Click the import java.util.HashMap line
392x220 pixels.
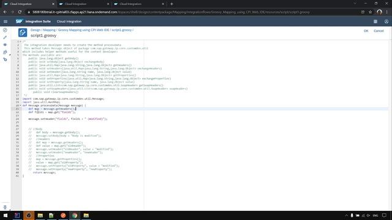(x=41, y=102)
